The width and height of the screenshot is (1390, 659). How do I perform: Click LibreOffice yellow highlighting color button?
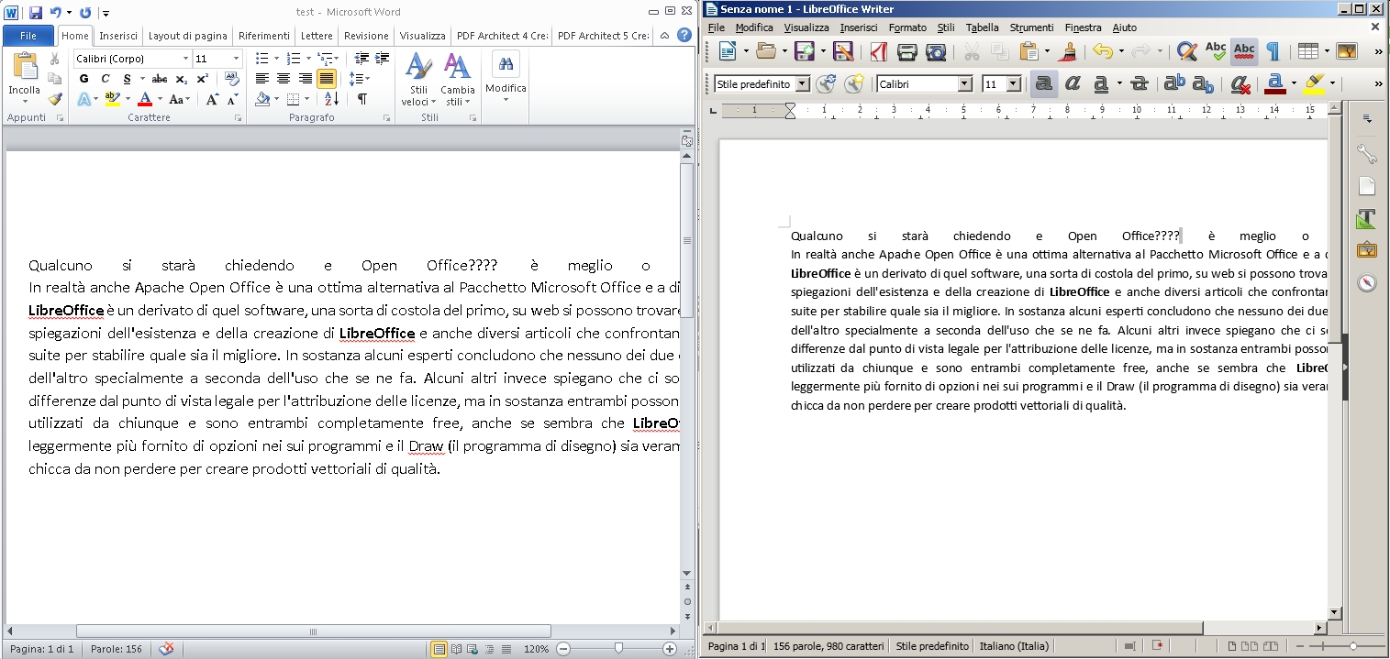pyautogui.click(x=1313, y=84)
